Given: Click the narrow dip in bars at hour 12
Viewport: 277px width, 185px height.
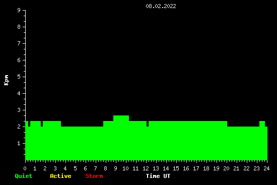Looking at the screenshot, I should pyautogui.click(x=148, y=124).
